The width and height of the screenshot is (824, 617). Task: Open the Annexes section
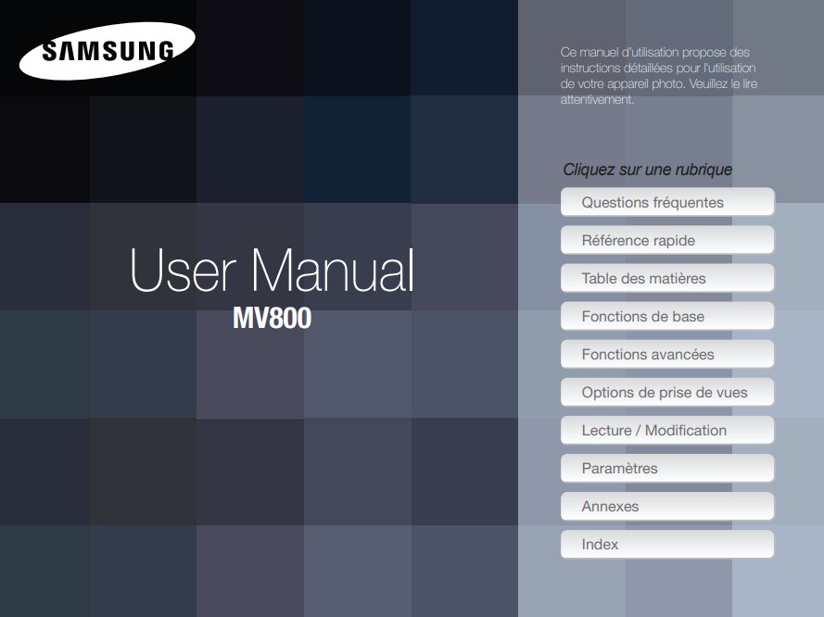(x=667, y=506)
